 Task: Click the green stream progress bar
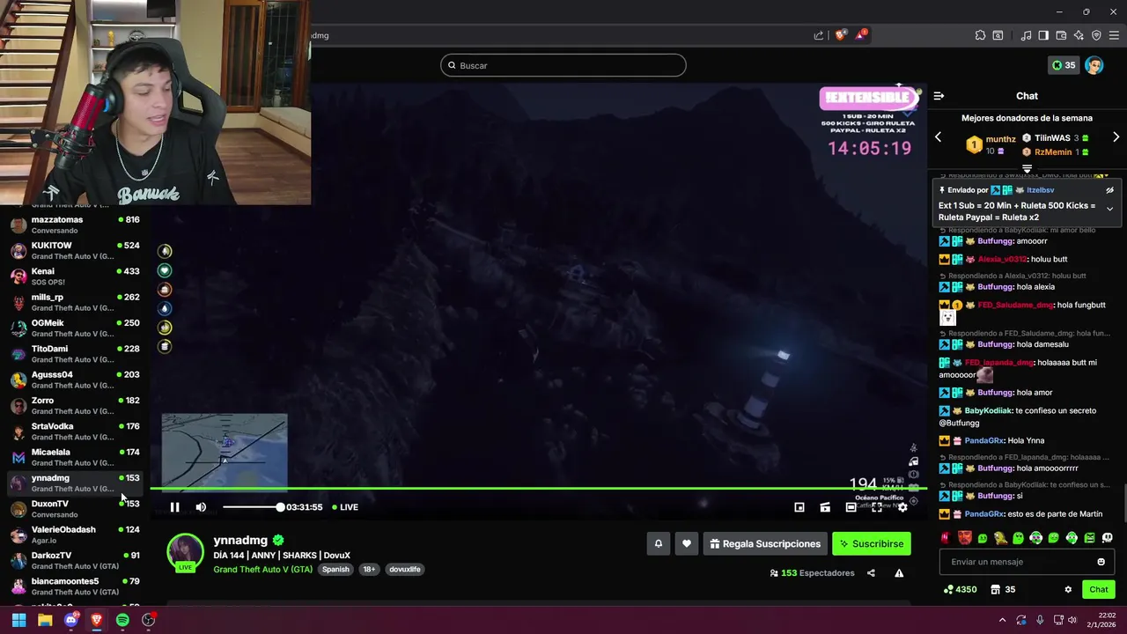point(537,488)
